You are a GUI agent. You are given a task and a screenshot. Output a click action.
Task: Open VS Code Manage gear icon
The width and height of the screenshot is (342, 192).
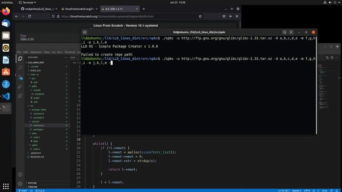pyautogui.click(x=20, y=183)
